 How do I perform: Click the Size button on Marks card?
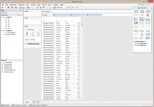point(33,34)
